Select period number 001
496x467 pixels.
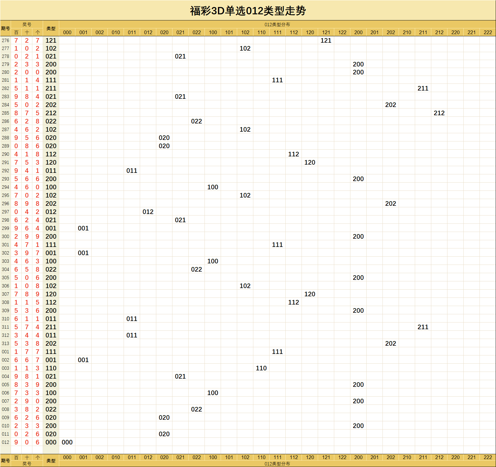coord(5,351)
